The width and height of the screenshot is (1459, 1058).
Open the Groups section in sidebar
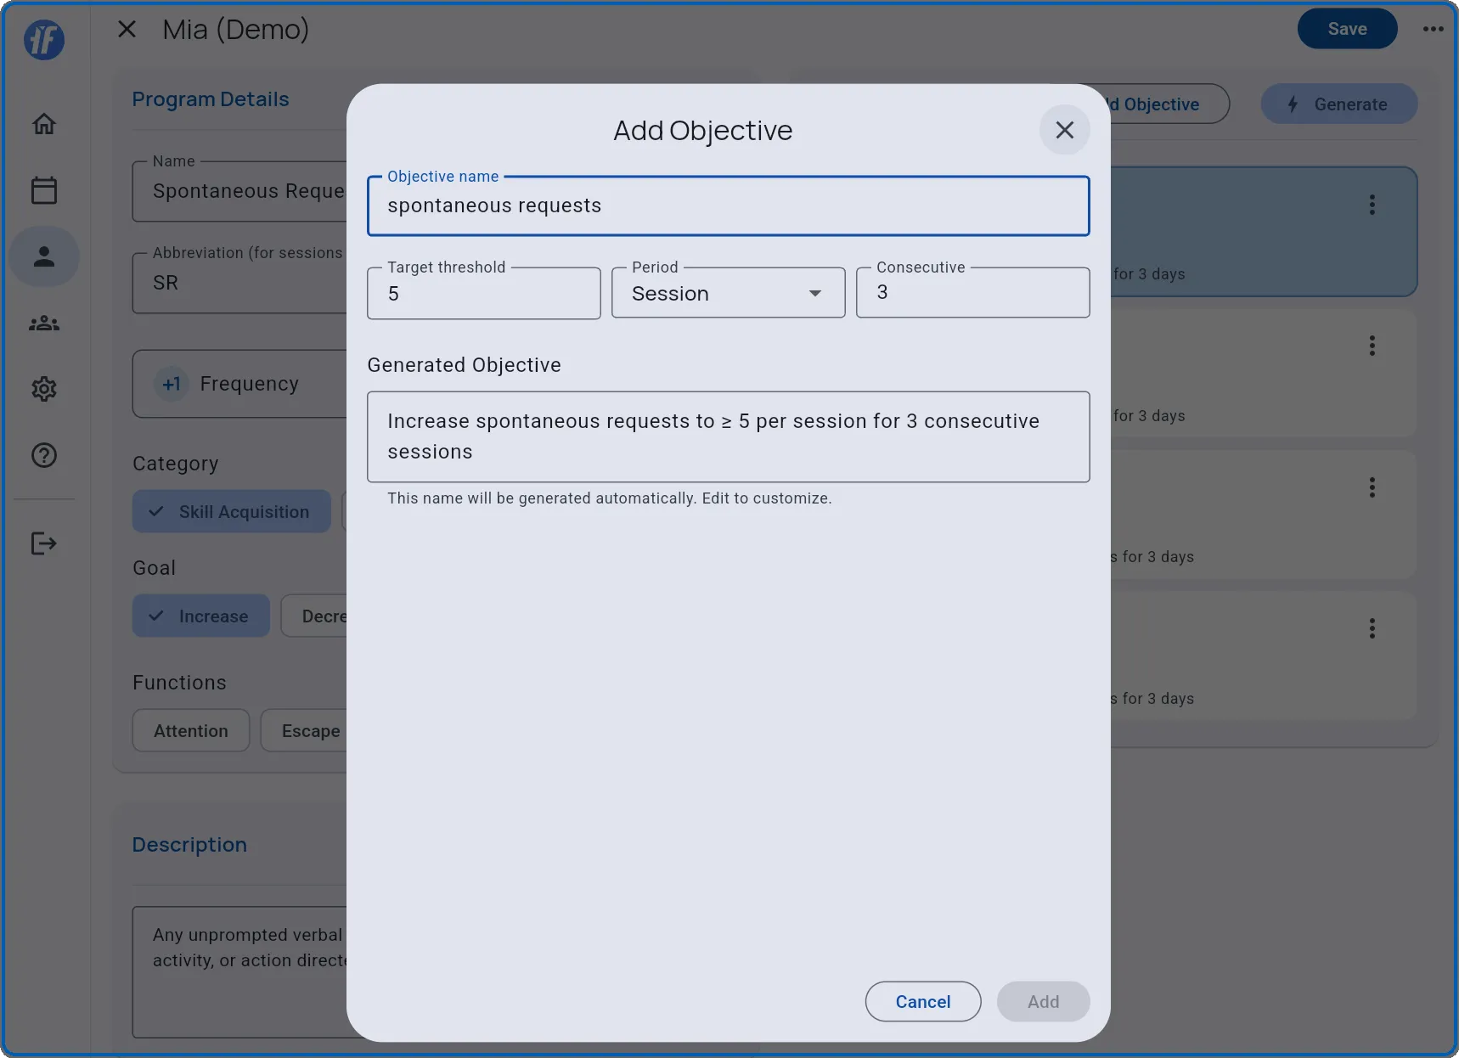43,323
